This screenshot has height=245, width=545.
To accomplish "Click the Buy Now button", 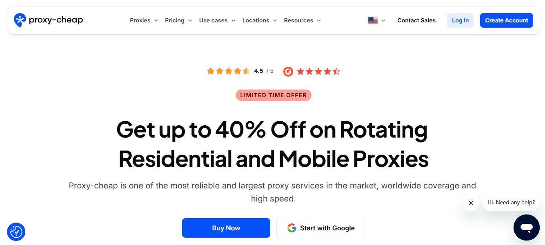I will (226, 228).
